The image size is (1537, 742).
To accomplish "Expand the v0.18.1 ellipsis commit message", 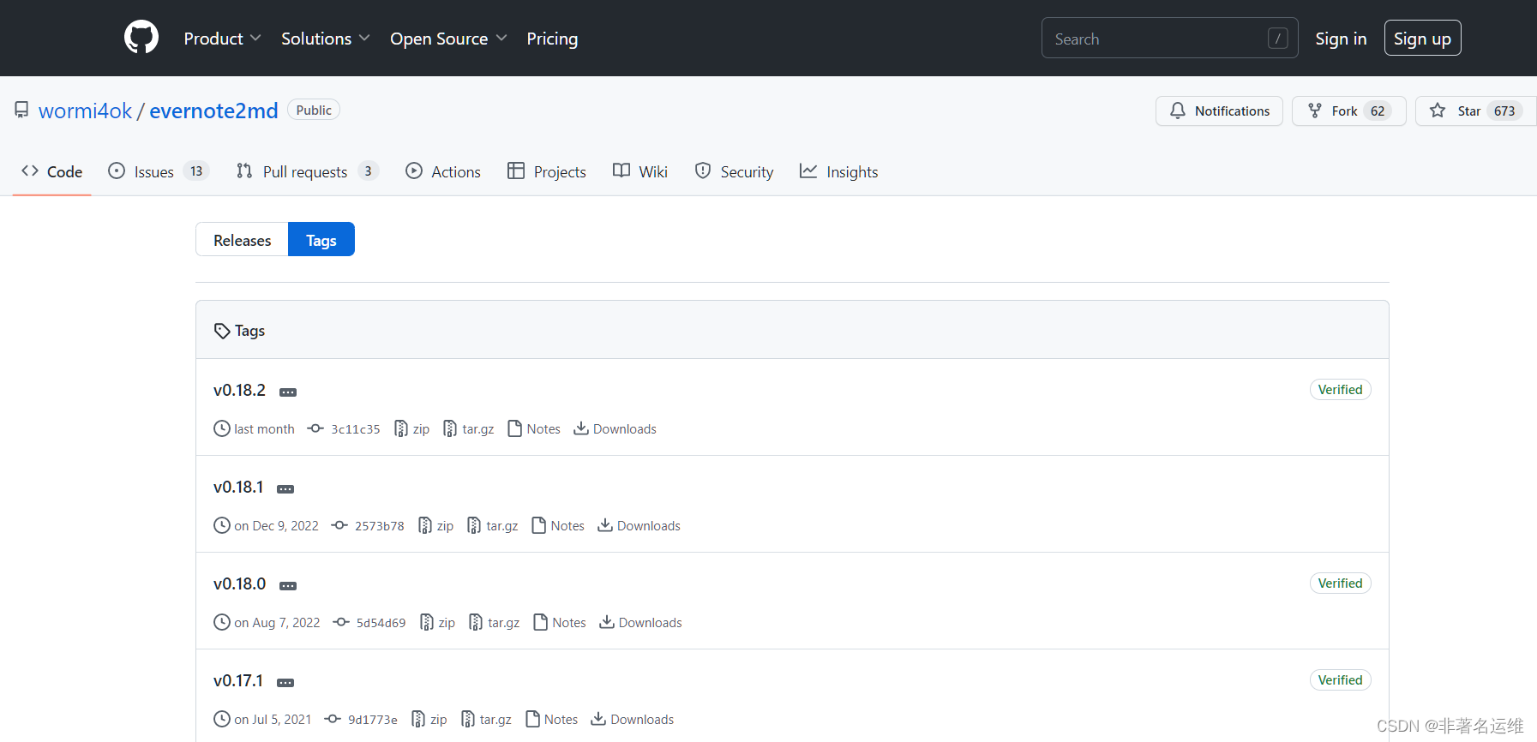I will tap(285, 489).
